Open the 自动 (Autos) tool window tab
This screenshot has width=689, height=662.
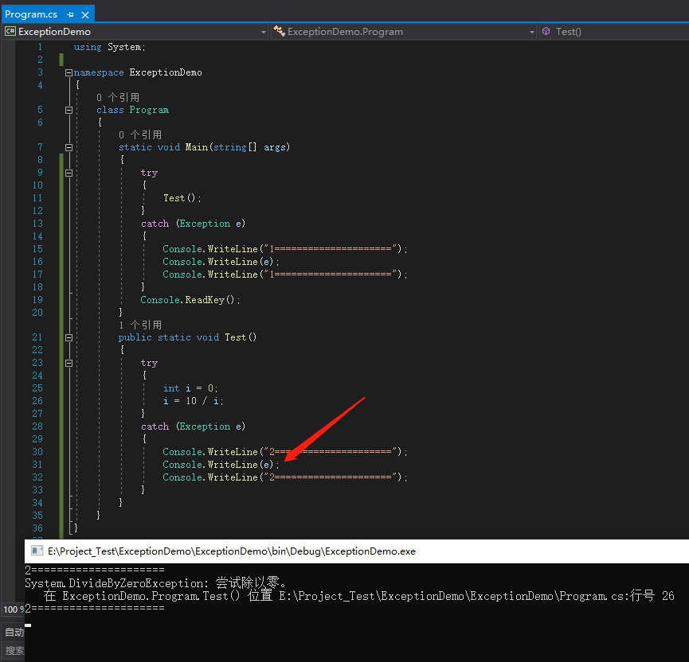pyautogui.click(x=14, y=632)
